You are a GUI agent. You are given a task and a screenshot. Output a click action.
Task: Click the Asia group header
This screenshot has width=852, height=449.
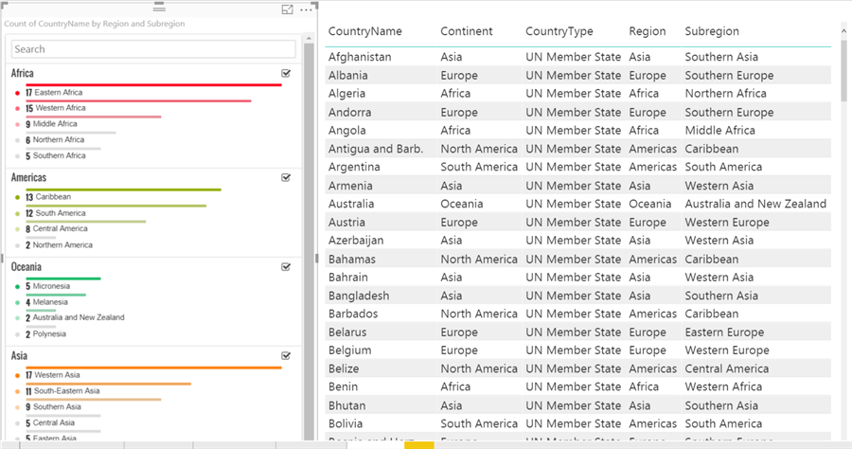pos(19,356)
